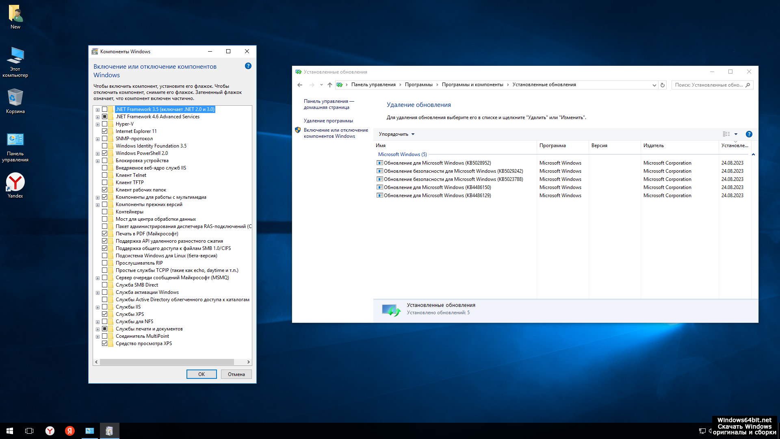
Task: Expand the .NET Framework 3.5 tree node
Action: click(97, 110)
